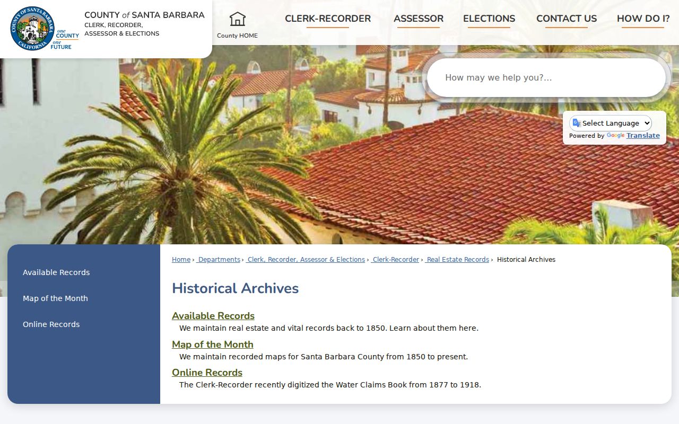Screen dimensions: 679x424
Task: Click text about the digitized Water Claims Book
Action: coord(330,385)
